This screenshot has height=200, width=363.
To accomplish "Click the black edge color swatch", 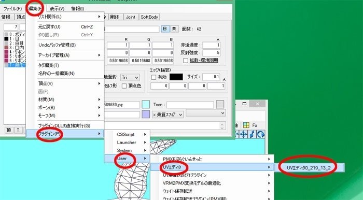I will [176, 77].
